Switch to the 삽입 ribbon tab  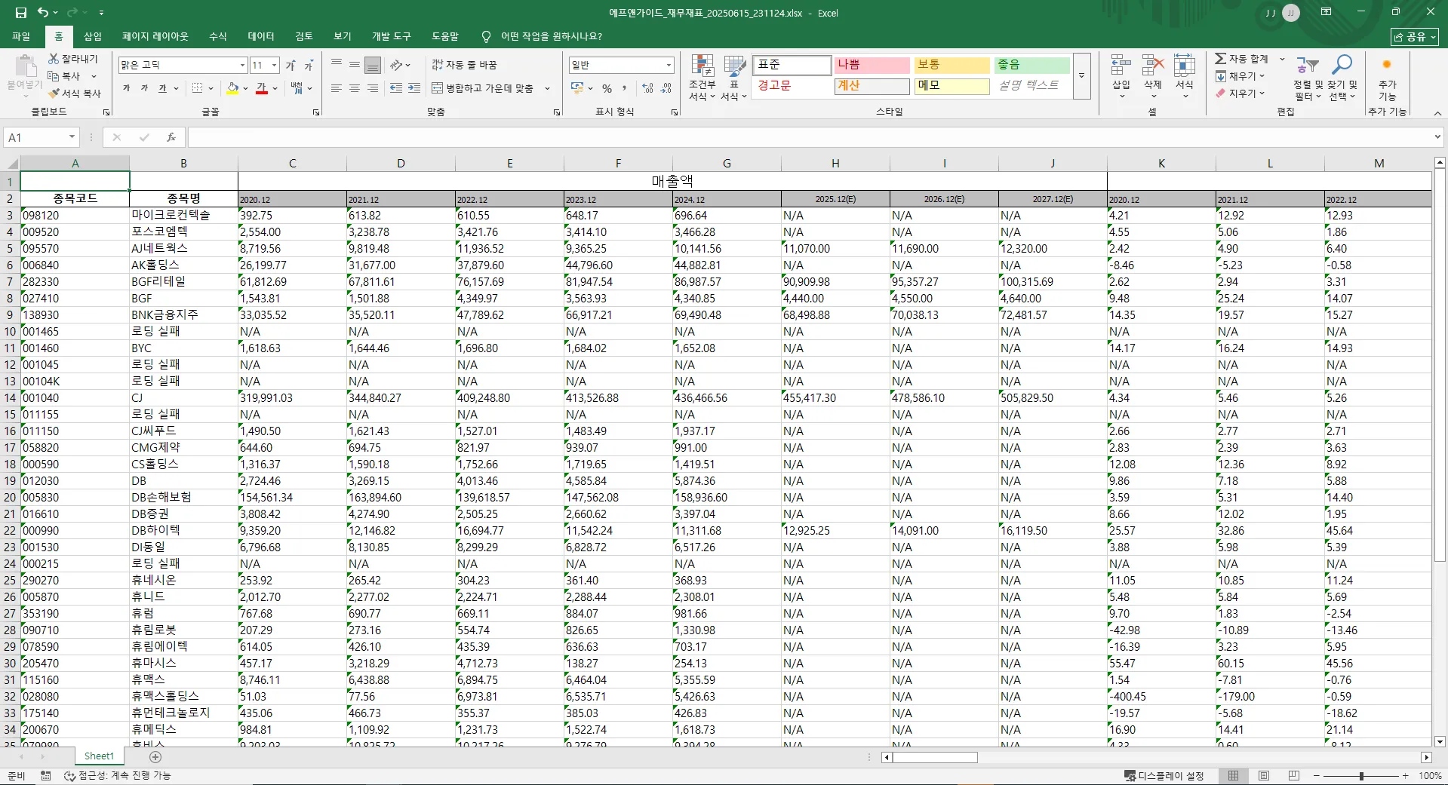pos(93,36)
